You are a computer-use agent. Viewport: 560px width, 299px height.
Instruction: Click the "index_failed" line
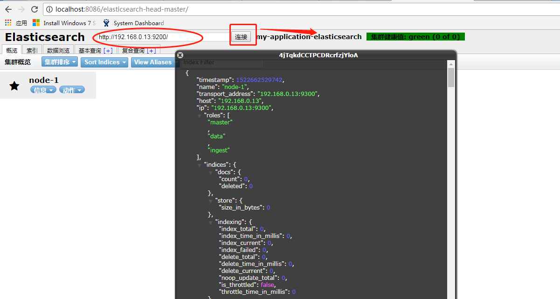point(243,250)
